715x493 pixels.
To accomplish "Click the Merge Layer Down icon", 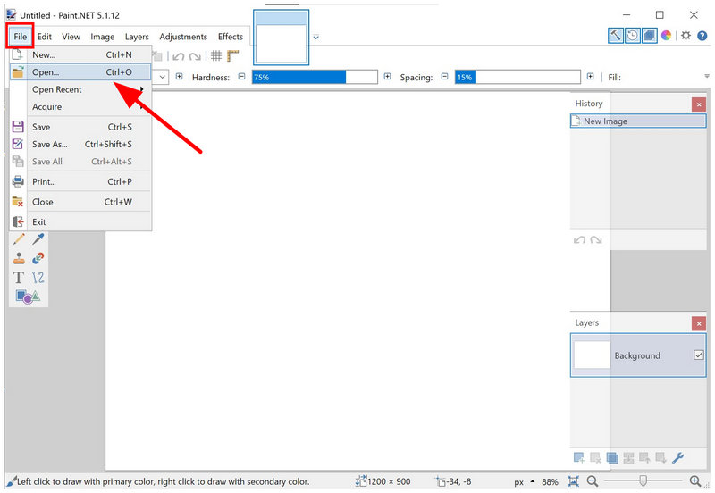I will (x=628, y=457).
